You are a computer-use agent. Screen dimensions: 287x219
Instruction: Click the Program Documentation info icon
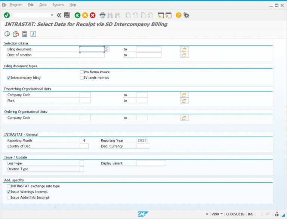33,34
